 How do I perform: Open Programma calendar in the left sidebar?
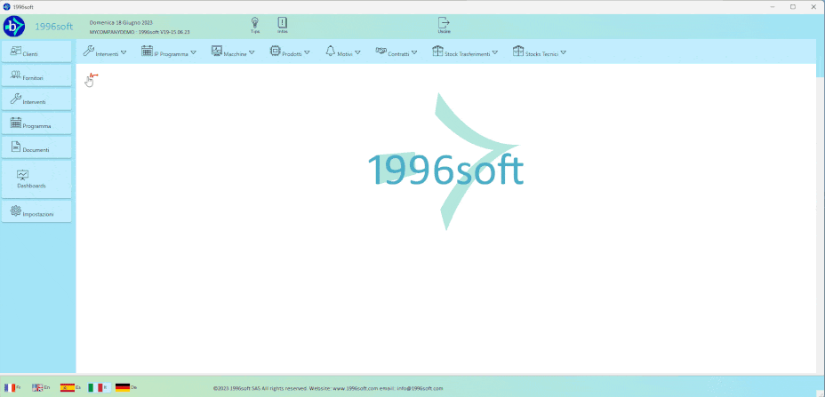36,124
